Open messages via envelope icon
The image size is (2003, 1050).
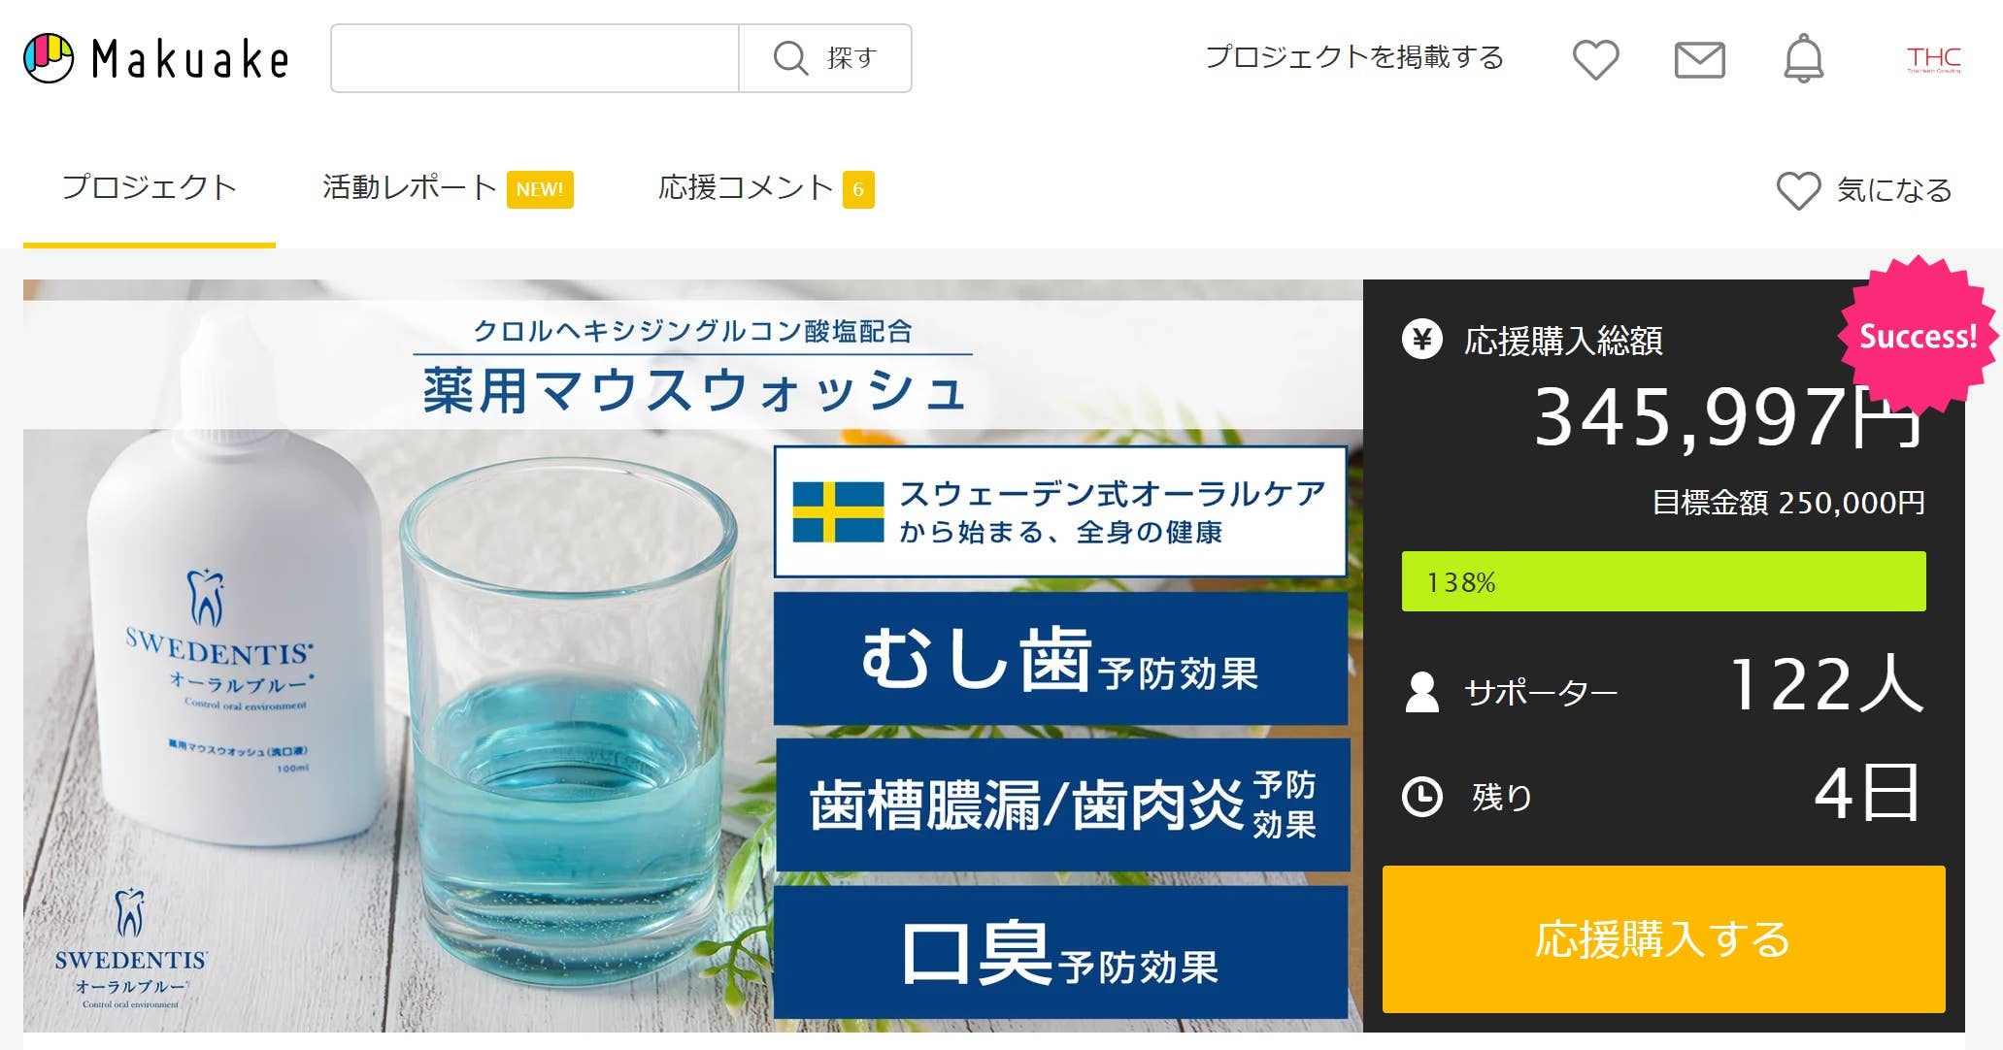tap(1699, 60)
